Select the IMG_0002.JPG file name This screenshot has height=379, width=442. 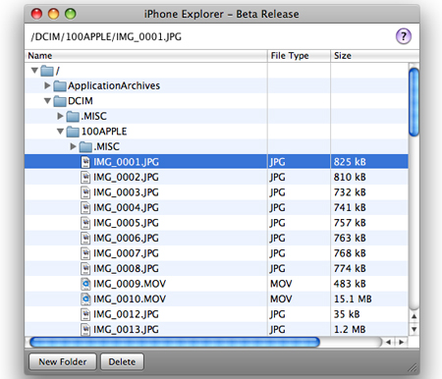(126, 177)
